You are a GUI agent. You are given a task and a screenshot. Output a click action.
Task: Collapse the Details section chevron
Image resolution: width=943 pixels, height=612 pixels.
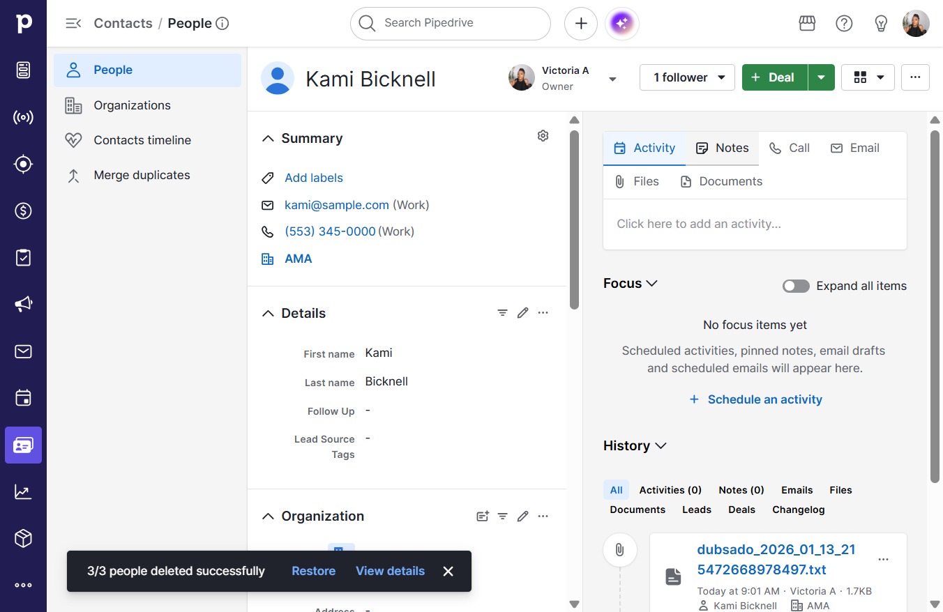[x=268, y=314]
